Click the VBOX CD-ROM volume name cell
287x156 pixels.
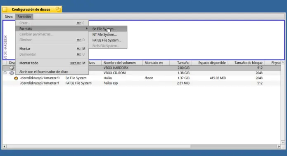[114, 73]
